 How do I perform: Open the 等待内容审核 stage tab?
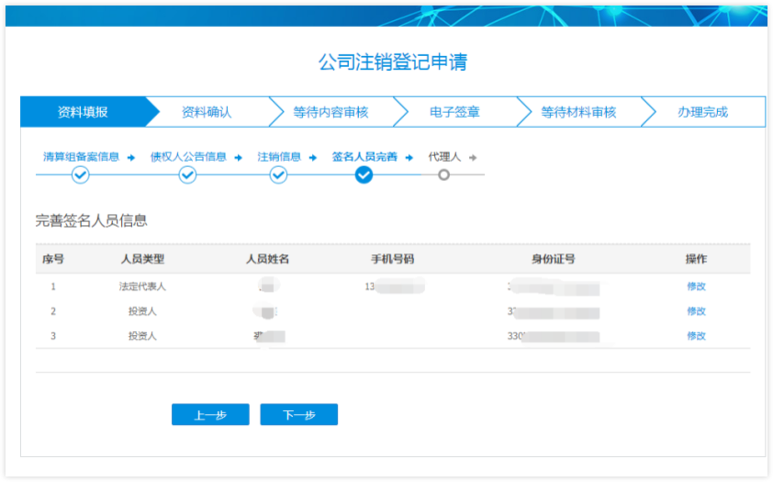click(330, 112)
